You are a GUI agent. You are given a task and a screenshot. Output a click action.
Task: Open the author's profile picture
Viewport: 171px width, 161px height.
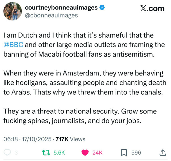coord(12,12)
